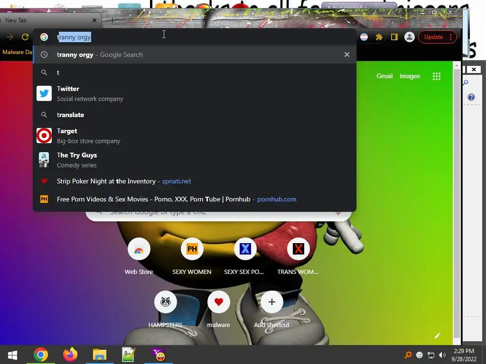Remove the history suggestion with X

tap(347, 55)
